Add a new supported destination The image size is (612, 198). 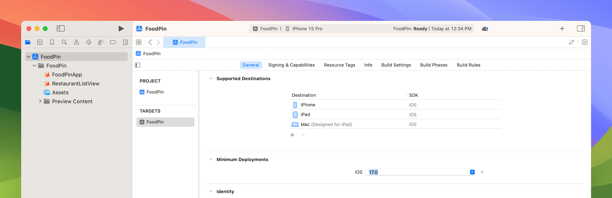(x=292, y=135)
